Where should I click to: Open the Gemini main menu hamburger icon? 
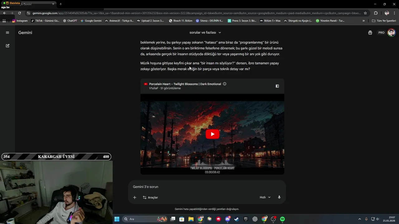[x=7, y=33]
